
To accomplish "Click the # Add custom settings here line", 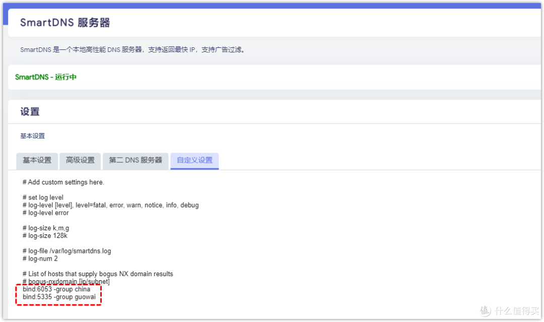I will pyautogui.click(x=63, y=182).
